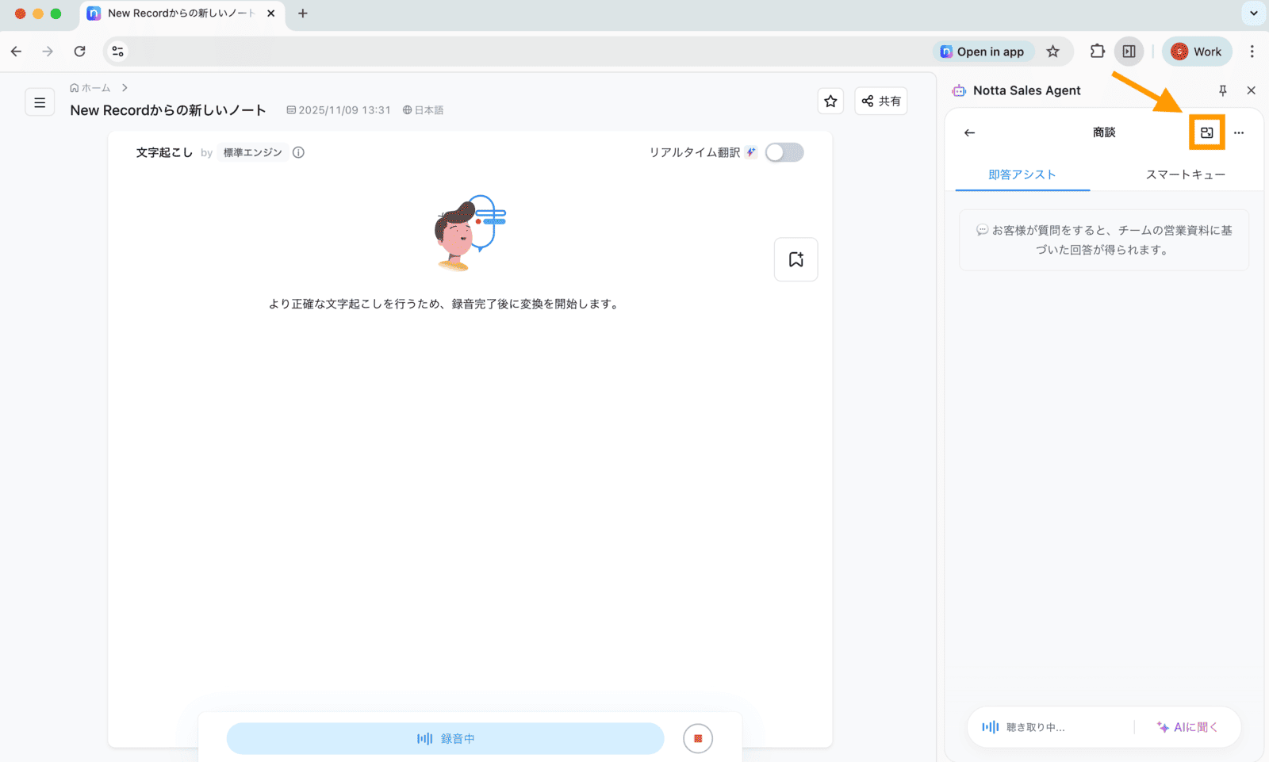Click the 日本語 language selector

[x=423, y=110]
